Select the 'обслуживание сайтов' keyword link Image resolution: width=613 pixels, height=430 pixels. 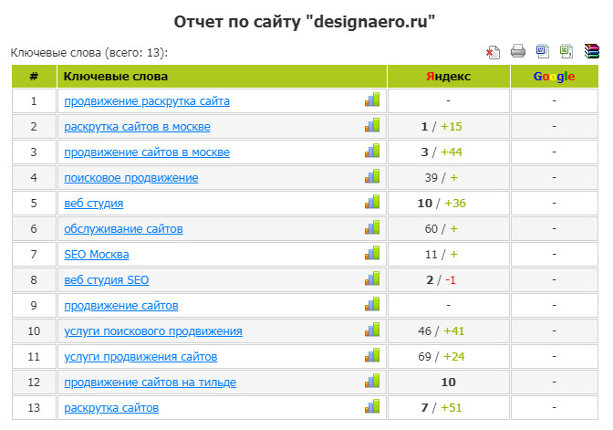[x=123, y=229]
